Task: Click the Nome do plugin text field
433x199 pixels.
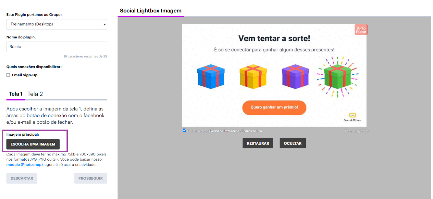Action: (57, 47)
